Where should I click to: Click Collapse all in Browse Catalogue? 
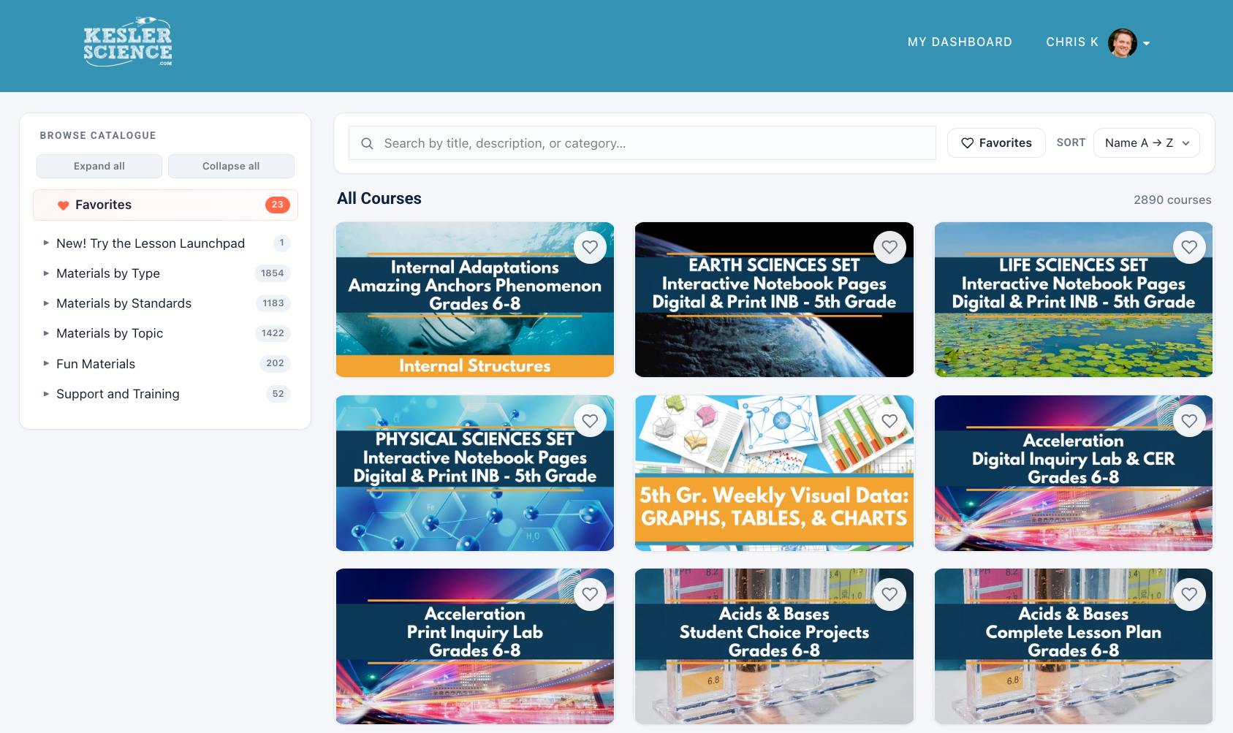[231, 166]
